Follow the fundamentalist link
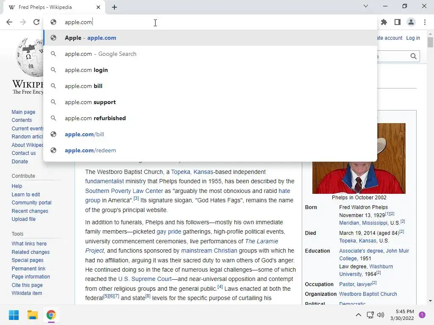The image size is (434, 325). point(104,181)
